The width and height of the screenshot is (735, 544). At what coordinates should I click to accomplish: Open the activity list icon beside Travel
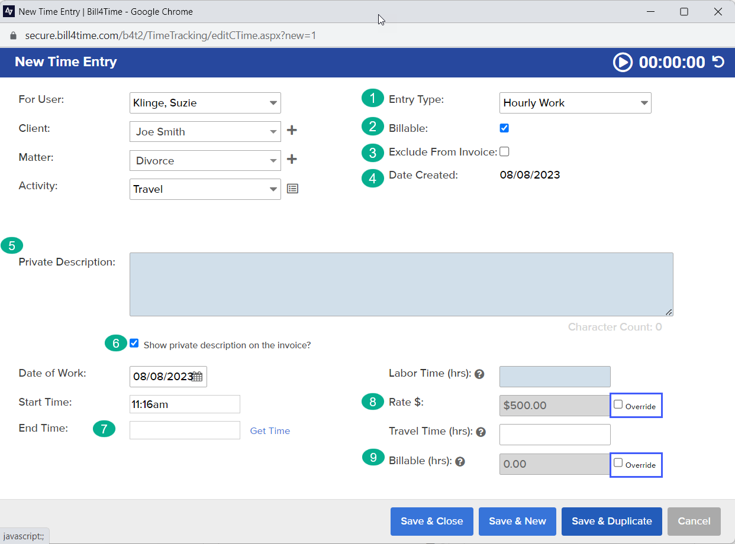(293, 189)
